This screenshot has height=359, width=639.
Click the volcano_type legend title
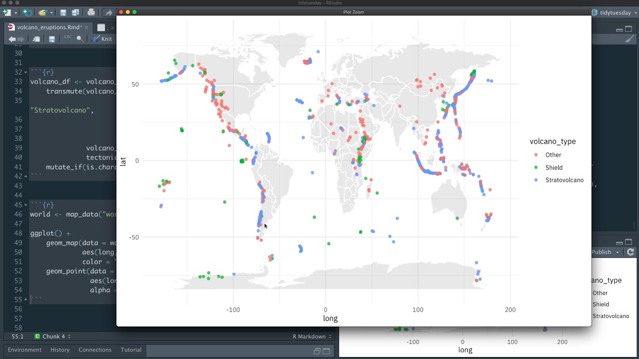(553, 142)
